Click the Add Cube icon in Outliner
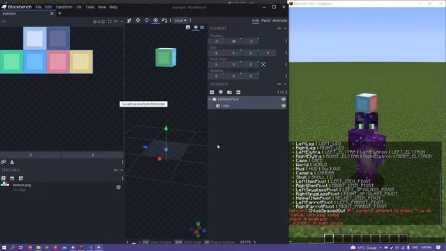The height and width of the screenshot is (251, 446). pyautogui.click(x=212, y=92)
